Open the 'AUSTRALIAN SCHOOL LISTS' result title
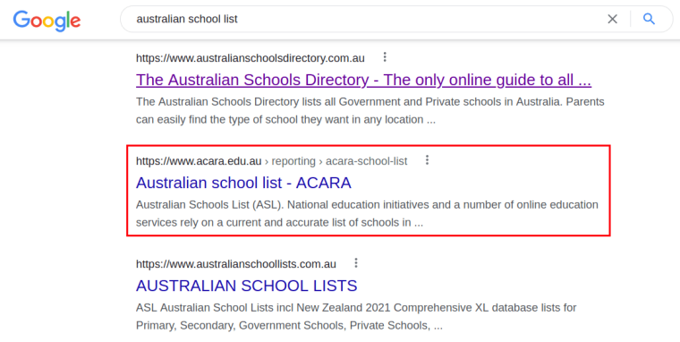Screen dimensions: 680x342 pos(246,286)
